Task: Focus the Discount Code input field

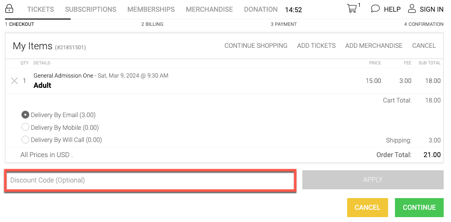Action: coord(150,180)
